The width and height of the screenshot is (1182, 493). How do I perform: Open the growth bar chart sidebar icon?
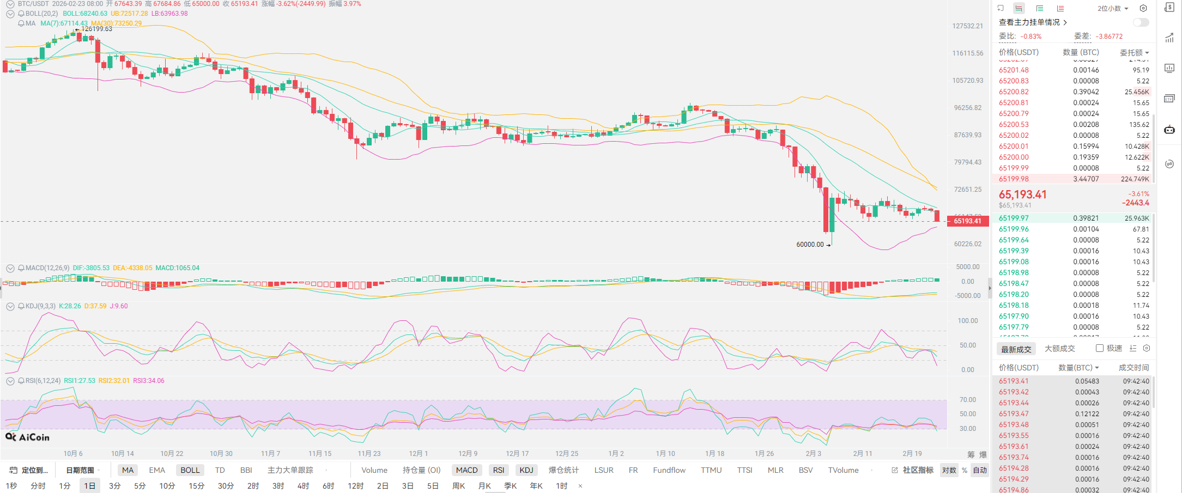point(1169,38)
